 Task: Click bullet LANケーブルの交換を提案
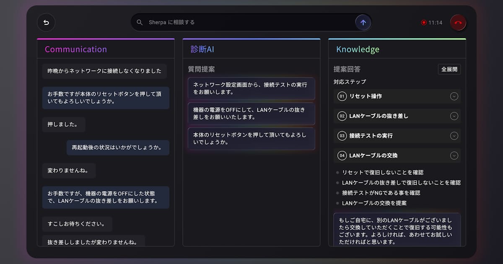click(x=374, y=203)
